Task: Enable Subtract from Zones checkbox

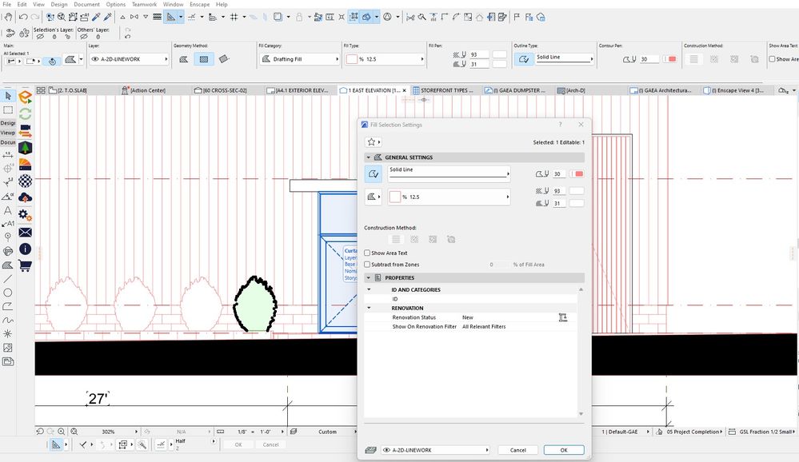Action: (x=367, y=265)
